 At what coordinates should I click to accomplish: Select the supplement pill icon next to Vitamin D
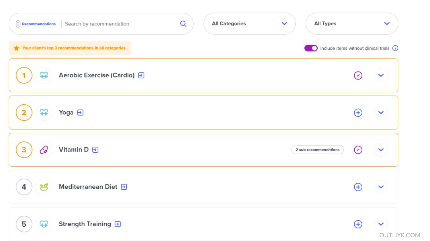44,150
